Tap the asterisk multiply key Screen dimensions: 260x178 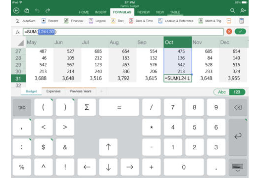[x=152, y=128]
